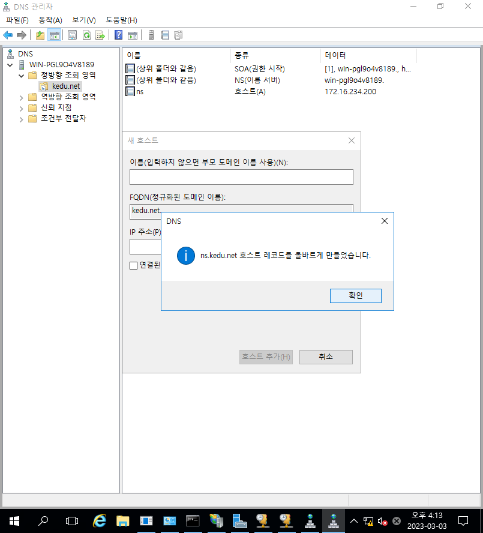Click the muted volume tray icon
The width and height of the screenshot is (483, 533).
click(382, 521)
